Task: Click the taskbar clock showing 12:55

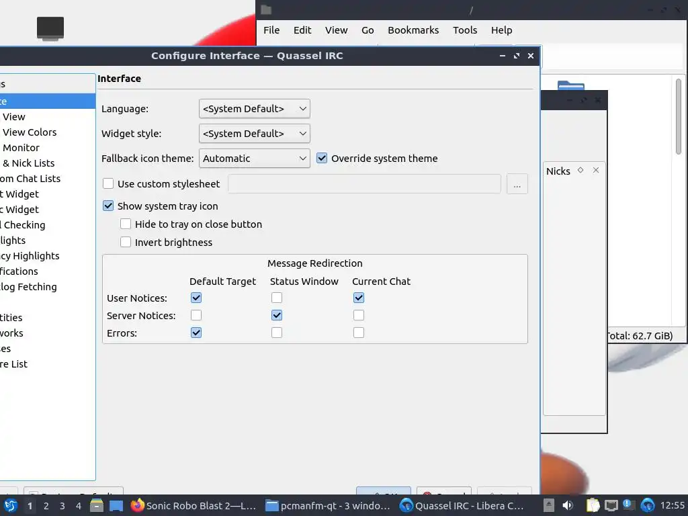Action: [x=672, y=505]
